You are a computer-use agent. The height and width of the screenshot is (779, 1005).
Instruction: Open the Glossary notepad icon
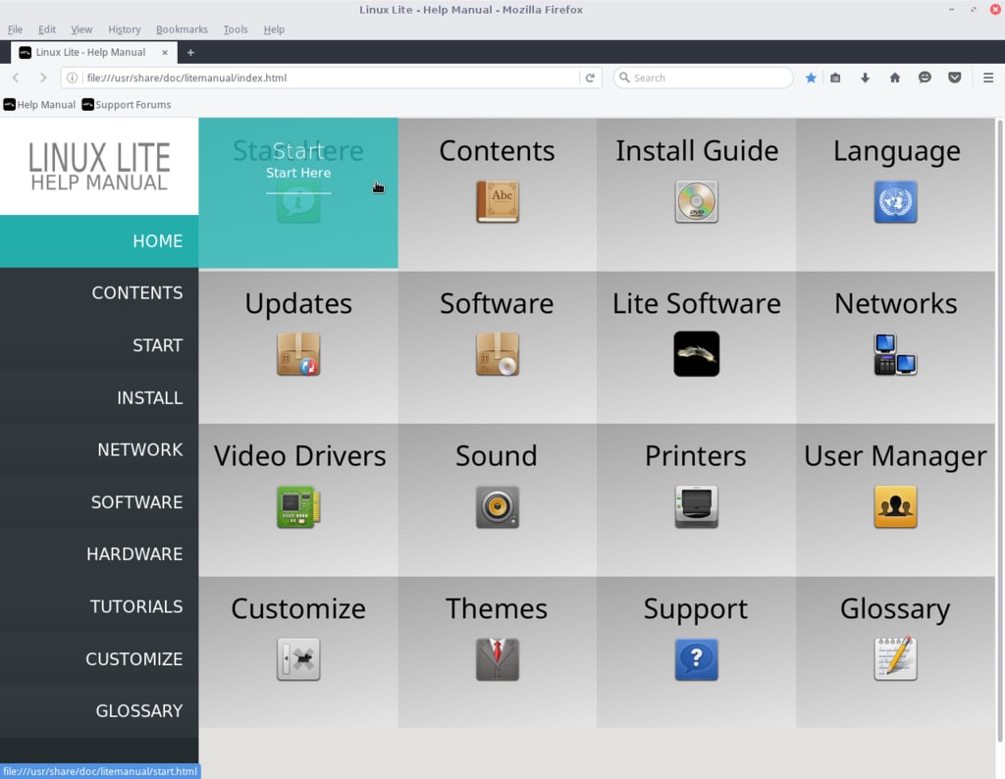click(x=895, y=659)
